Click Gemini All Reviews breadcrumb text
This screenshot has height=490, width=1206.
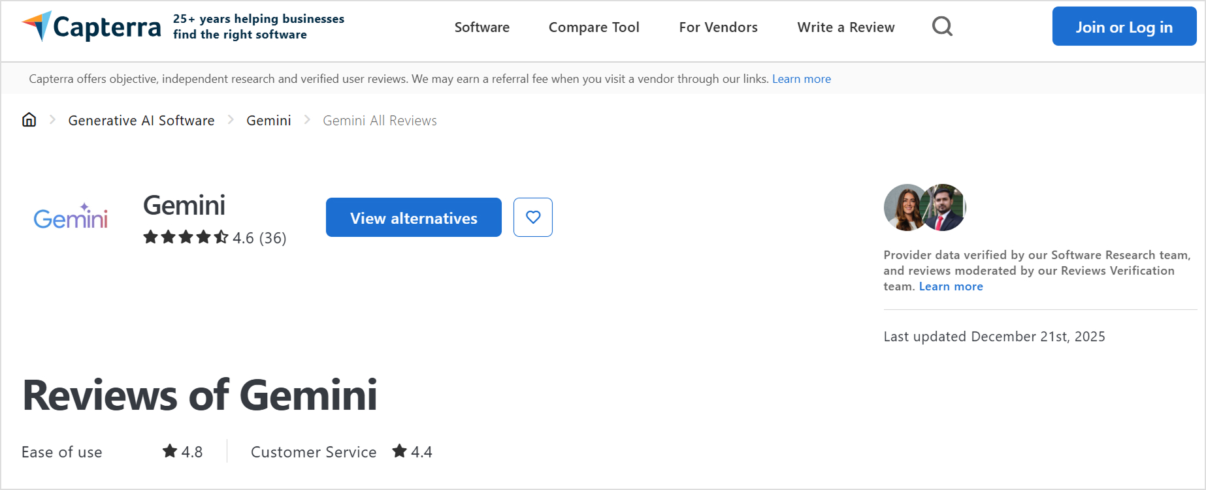pyautogui.click(x=380, y=121)
